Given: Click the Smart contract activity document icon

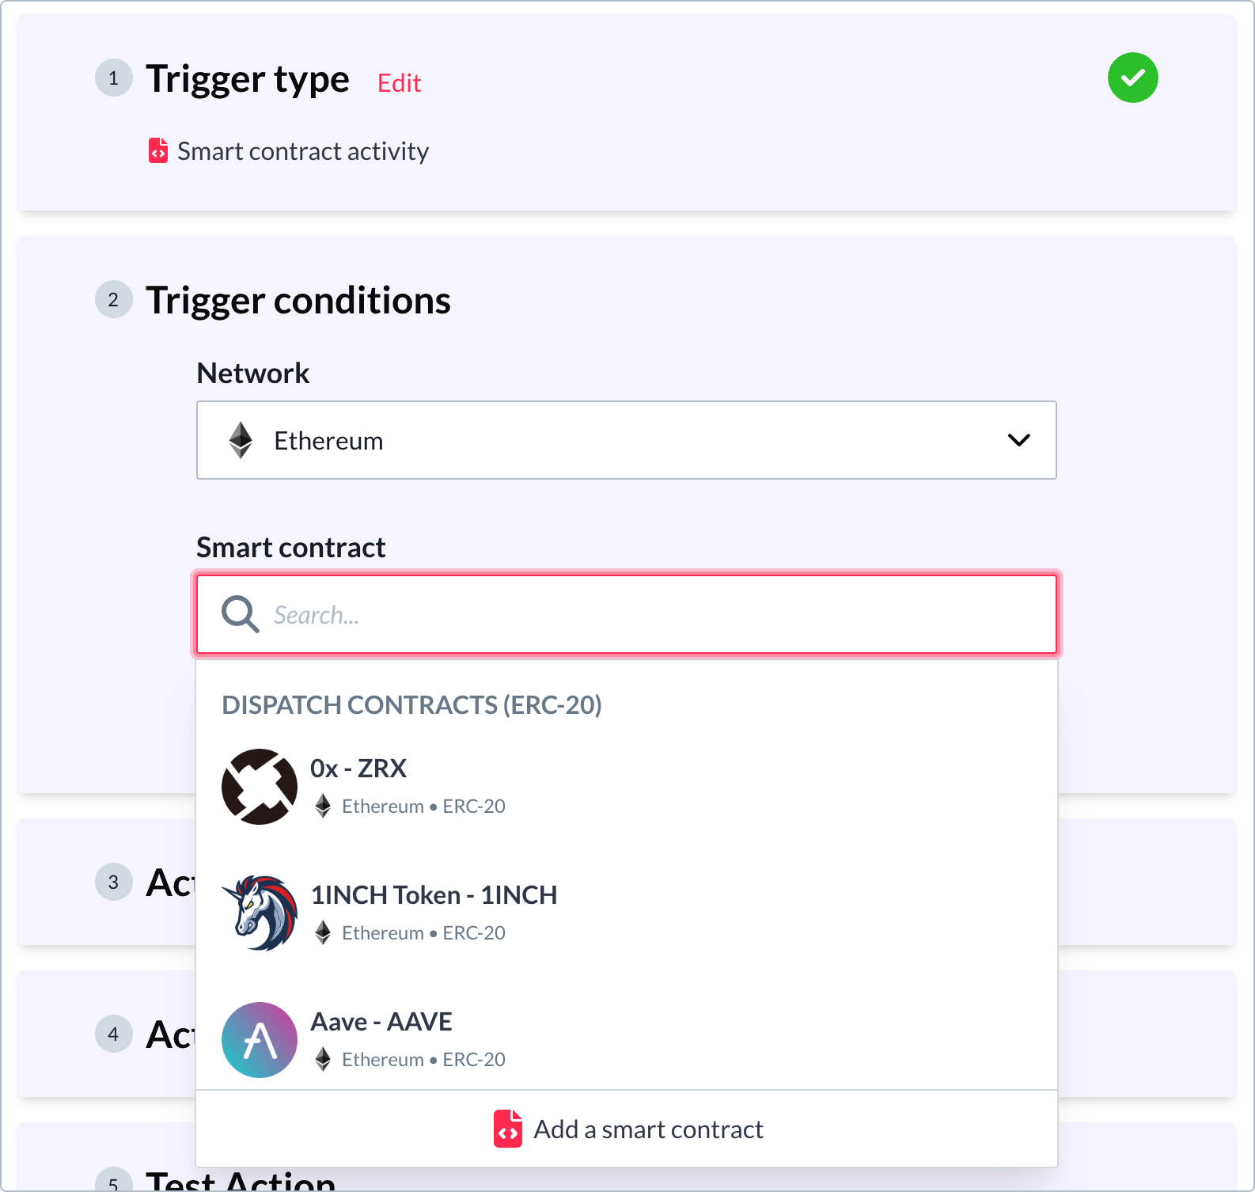Looking at the screenshot, I should pyautogui.click(x=158, y=150).
